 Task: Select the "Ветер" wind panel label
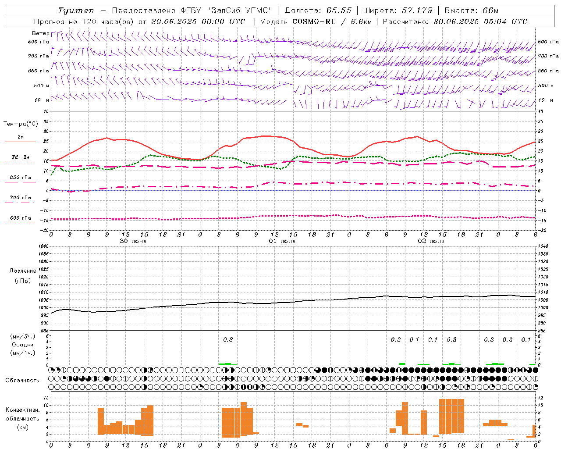41,33
